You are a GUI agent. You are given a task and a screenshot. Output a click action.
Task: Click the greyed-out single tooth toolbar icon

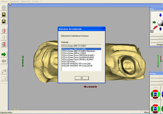coord(4,37)
